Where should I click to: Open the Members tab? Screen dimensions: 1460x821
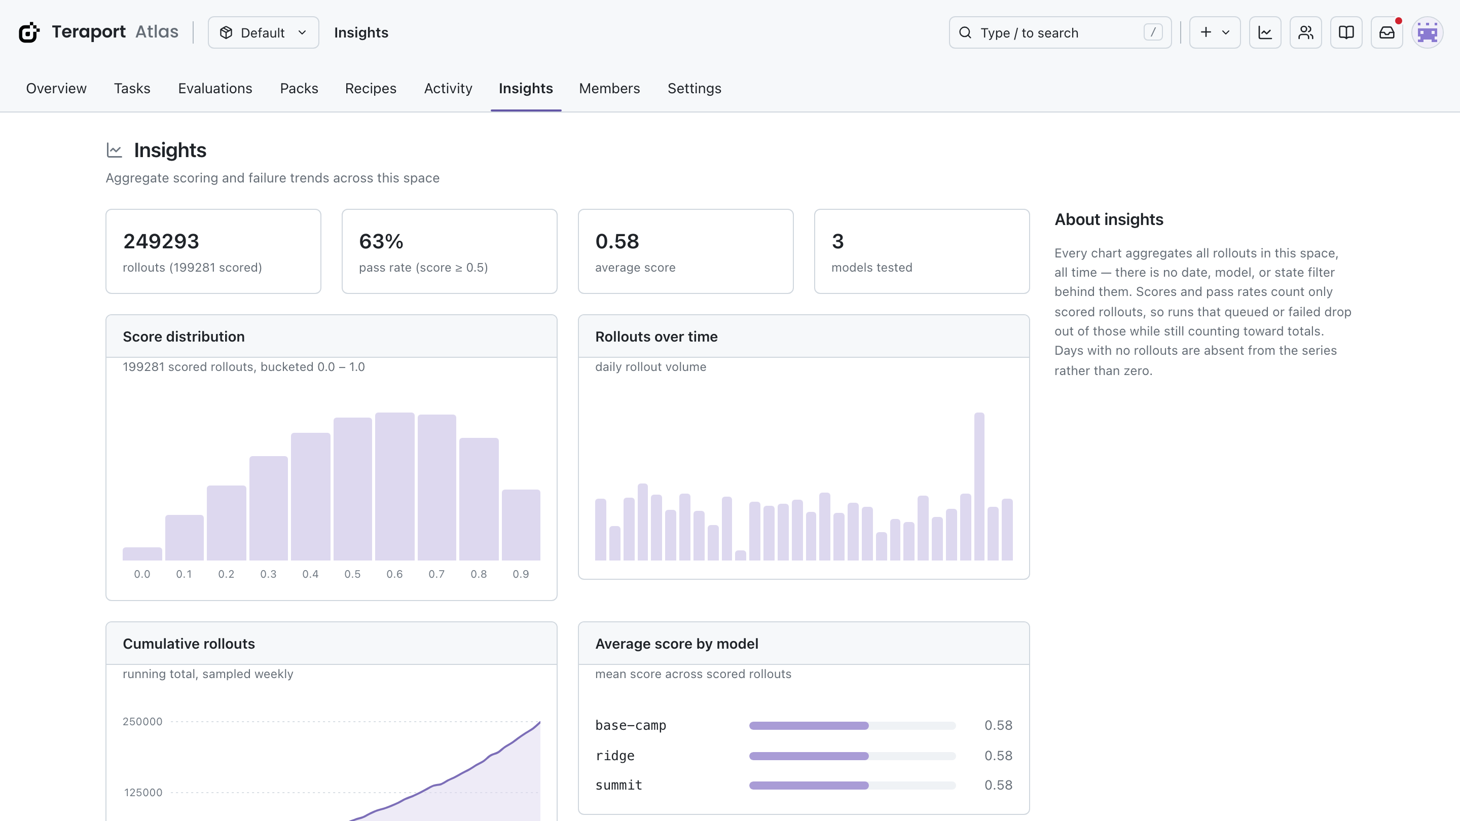609,88
